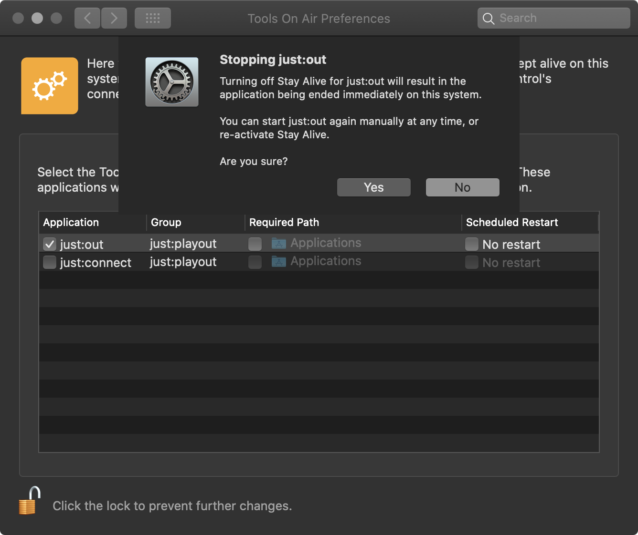Click the System Preferences gear icon in dialog
638x535 pixels.
(x=172, y=82)
